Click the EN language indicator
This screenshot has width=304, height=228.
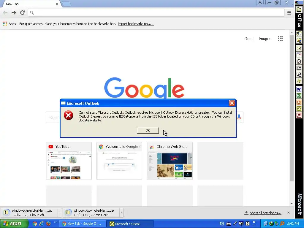click(221, 224)
